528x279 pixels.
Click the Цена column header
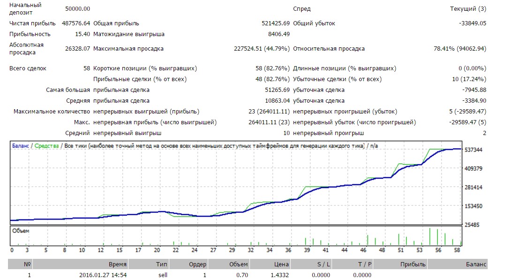point(281,264)
